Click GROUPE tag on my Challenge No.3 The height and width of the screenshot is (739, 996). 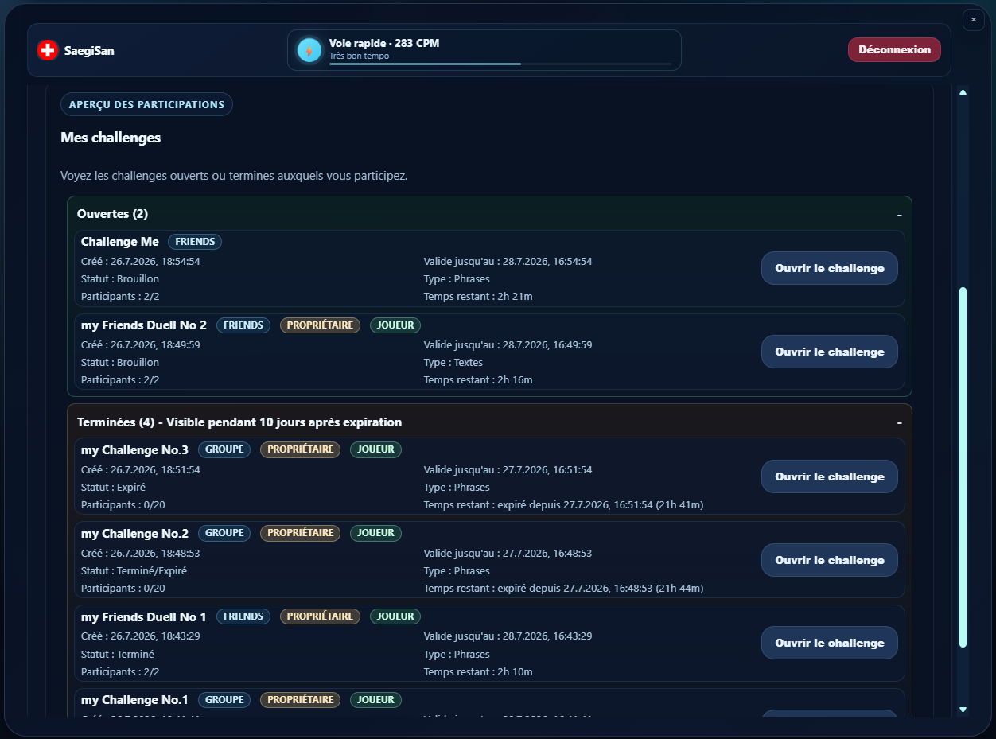224,449
